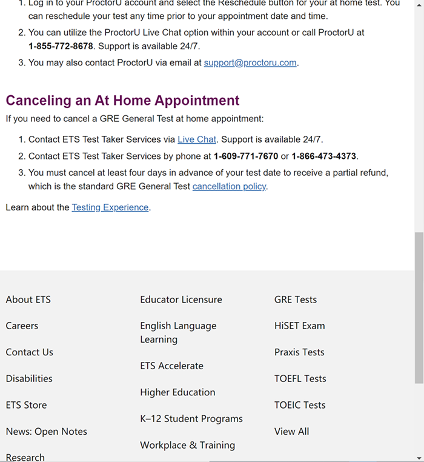Go to Workplace & Training
The image size is (424, 462).
tap(187, 445)
